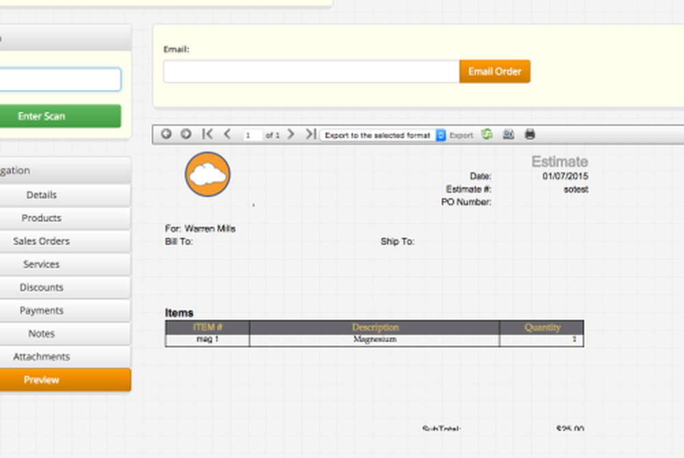
Task: Click the round back navigation arrow
Action: (166, 135)
